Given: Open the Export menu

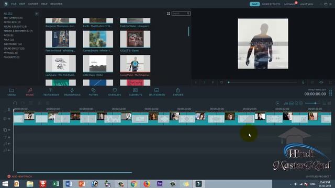Looking at the screenshot, I should 33,4.
